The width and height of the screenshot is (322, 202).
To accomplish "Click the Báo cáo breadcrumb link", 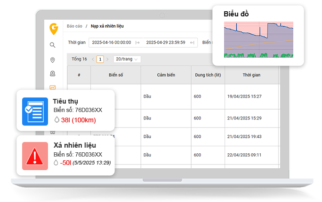I will point(74,26).
